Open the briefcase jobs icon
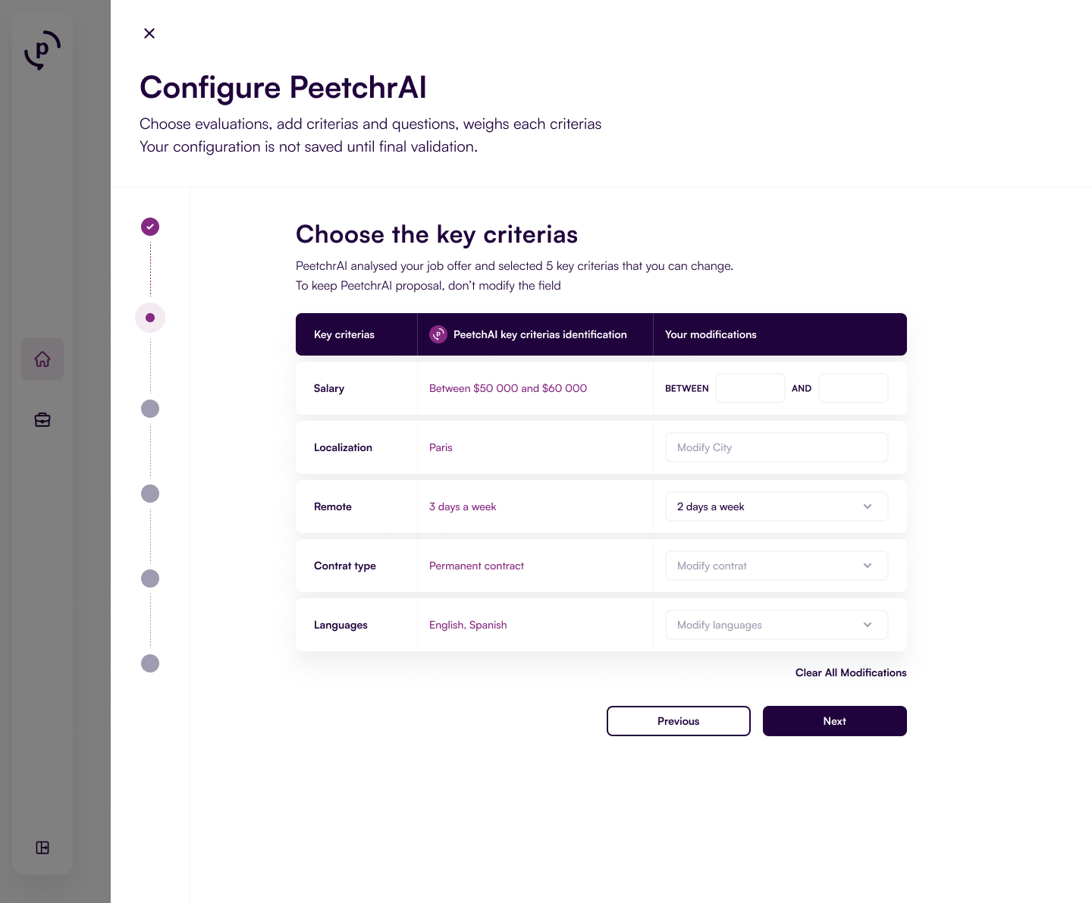1092x903 pixels. [x=42, y=420]
